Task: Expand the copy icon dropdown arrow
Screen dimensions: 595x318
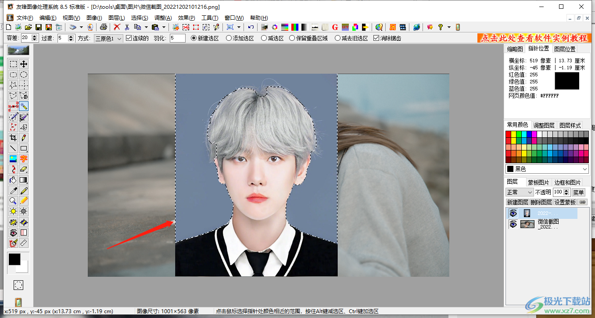Action: point(146,27)
